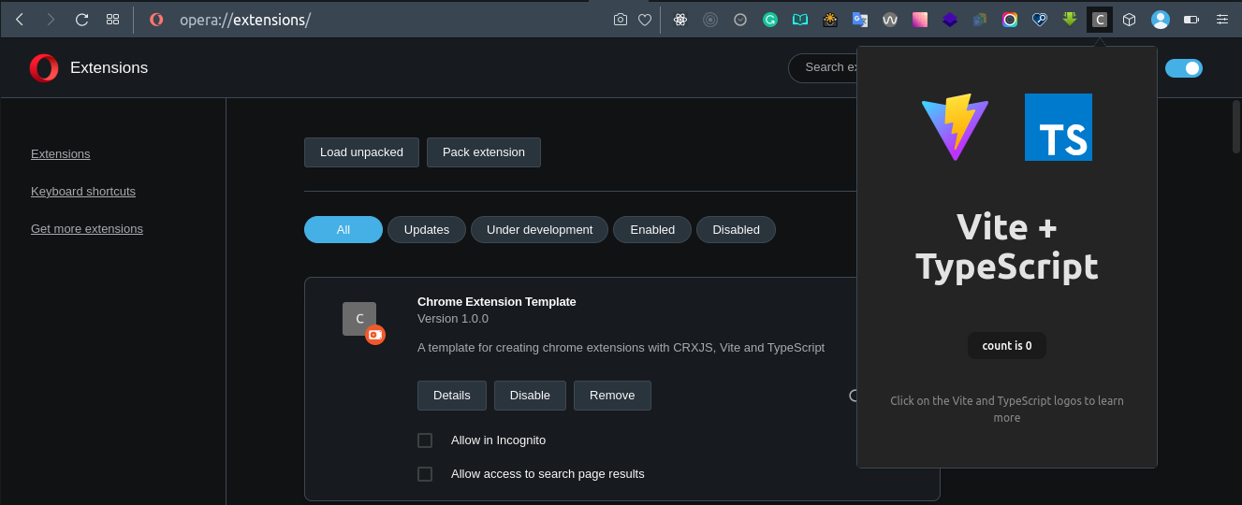The image size is (1242, 505).
Task: Open the Speed Dial grid icon
Action: [112, 19]
